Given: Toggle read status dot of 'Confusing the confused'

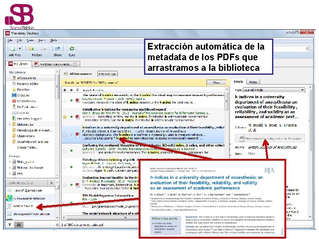Looking at the screenshot, I should 71,151.
